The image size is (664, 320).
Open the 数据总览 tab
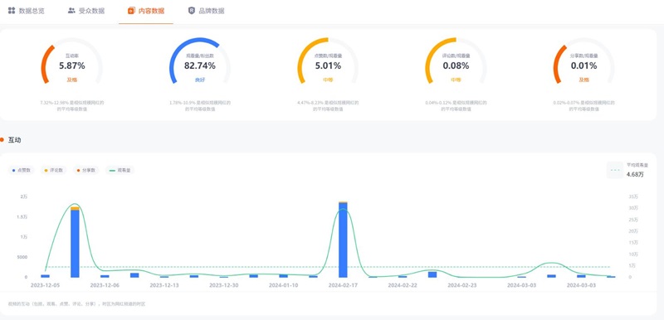[x=27, y=11]
